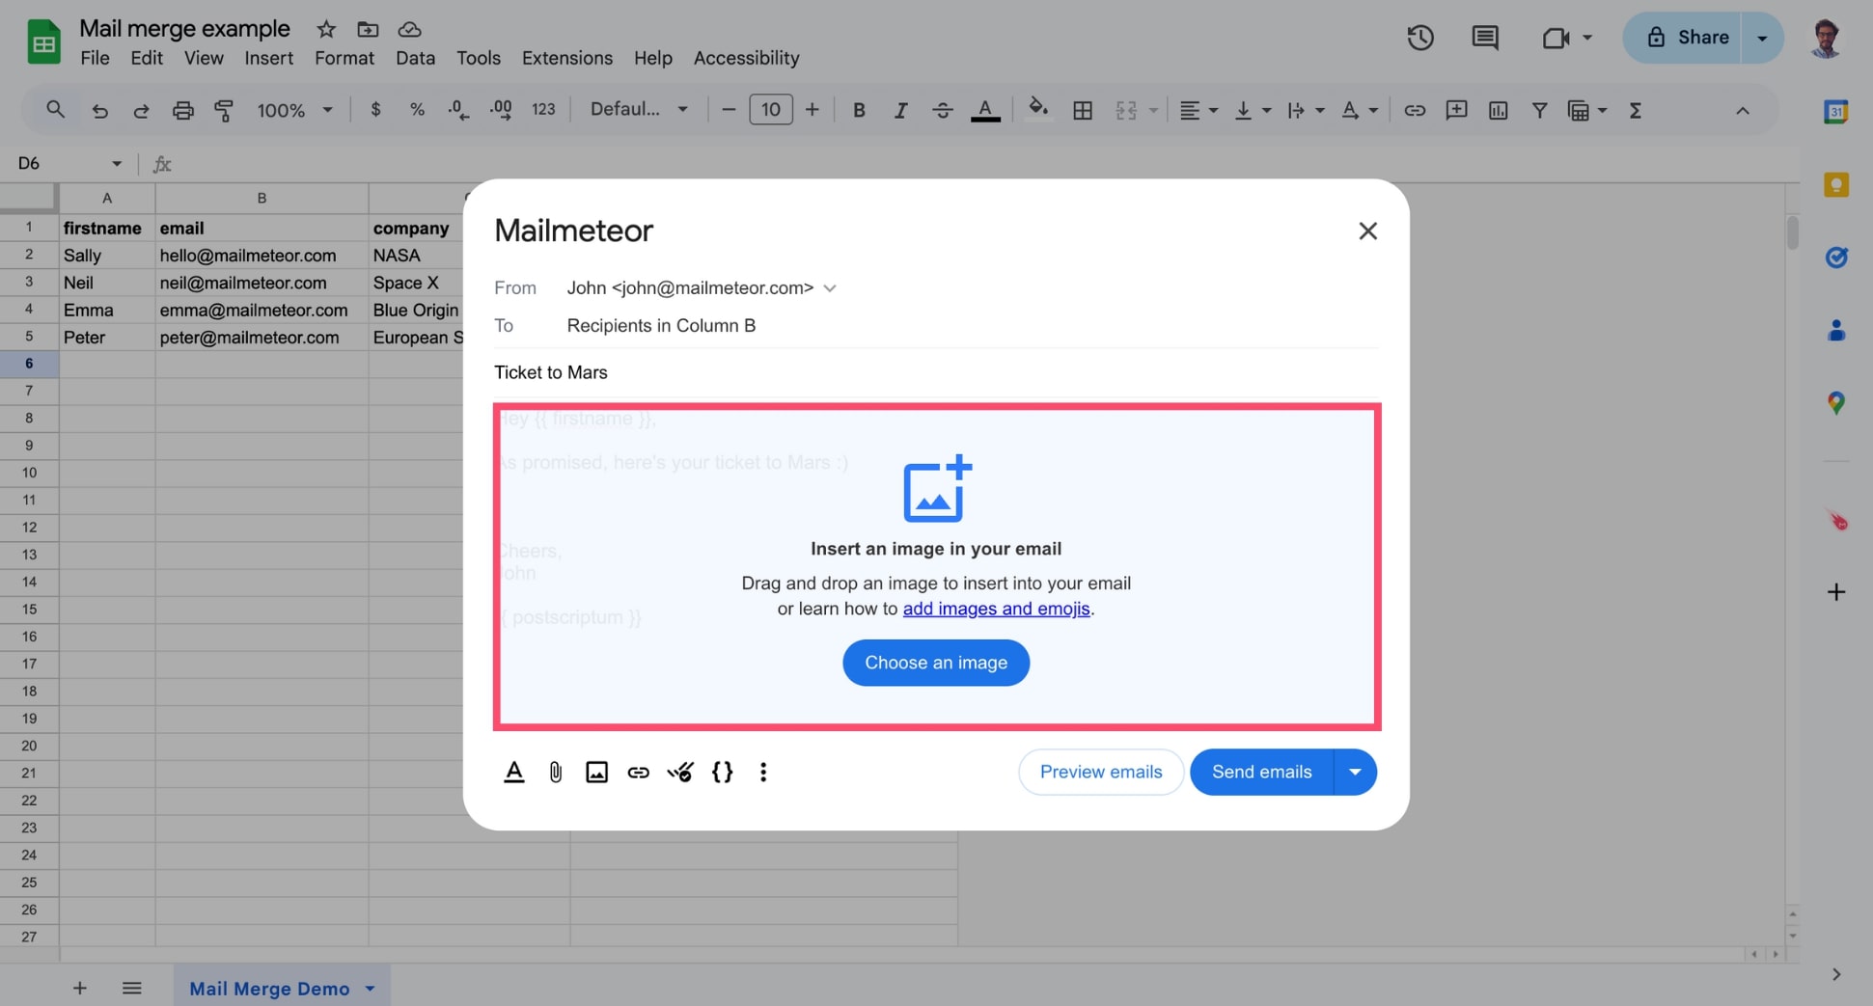Open the Edit menu
Screen dimensions: 1873x1006
pyautogui.click(x=147, y=58)
